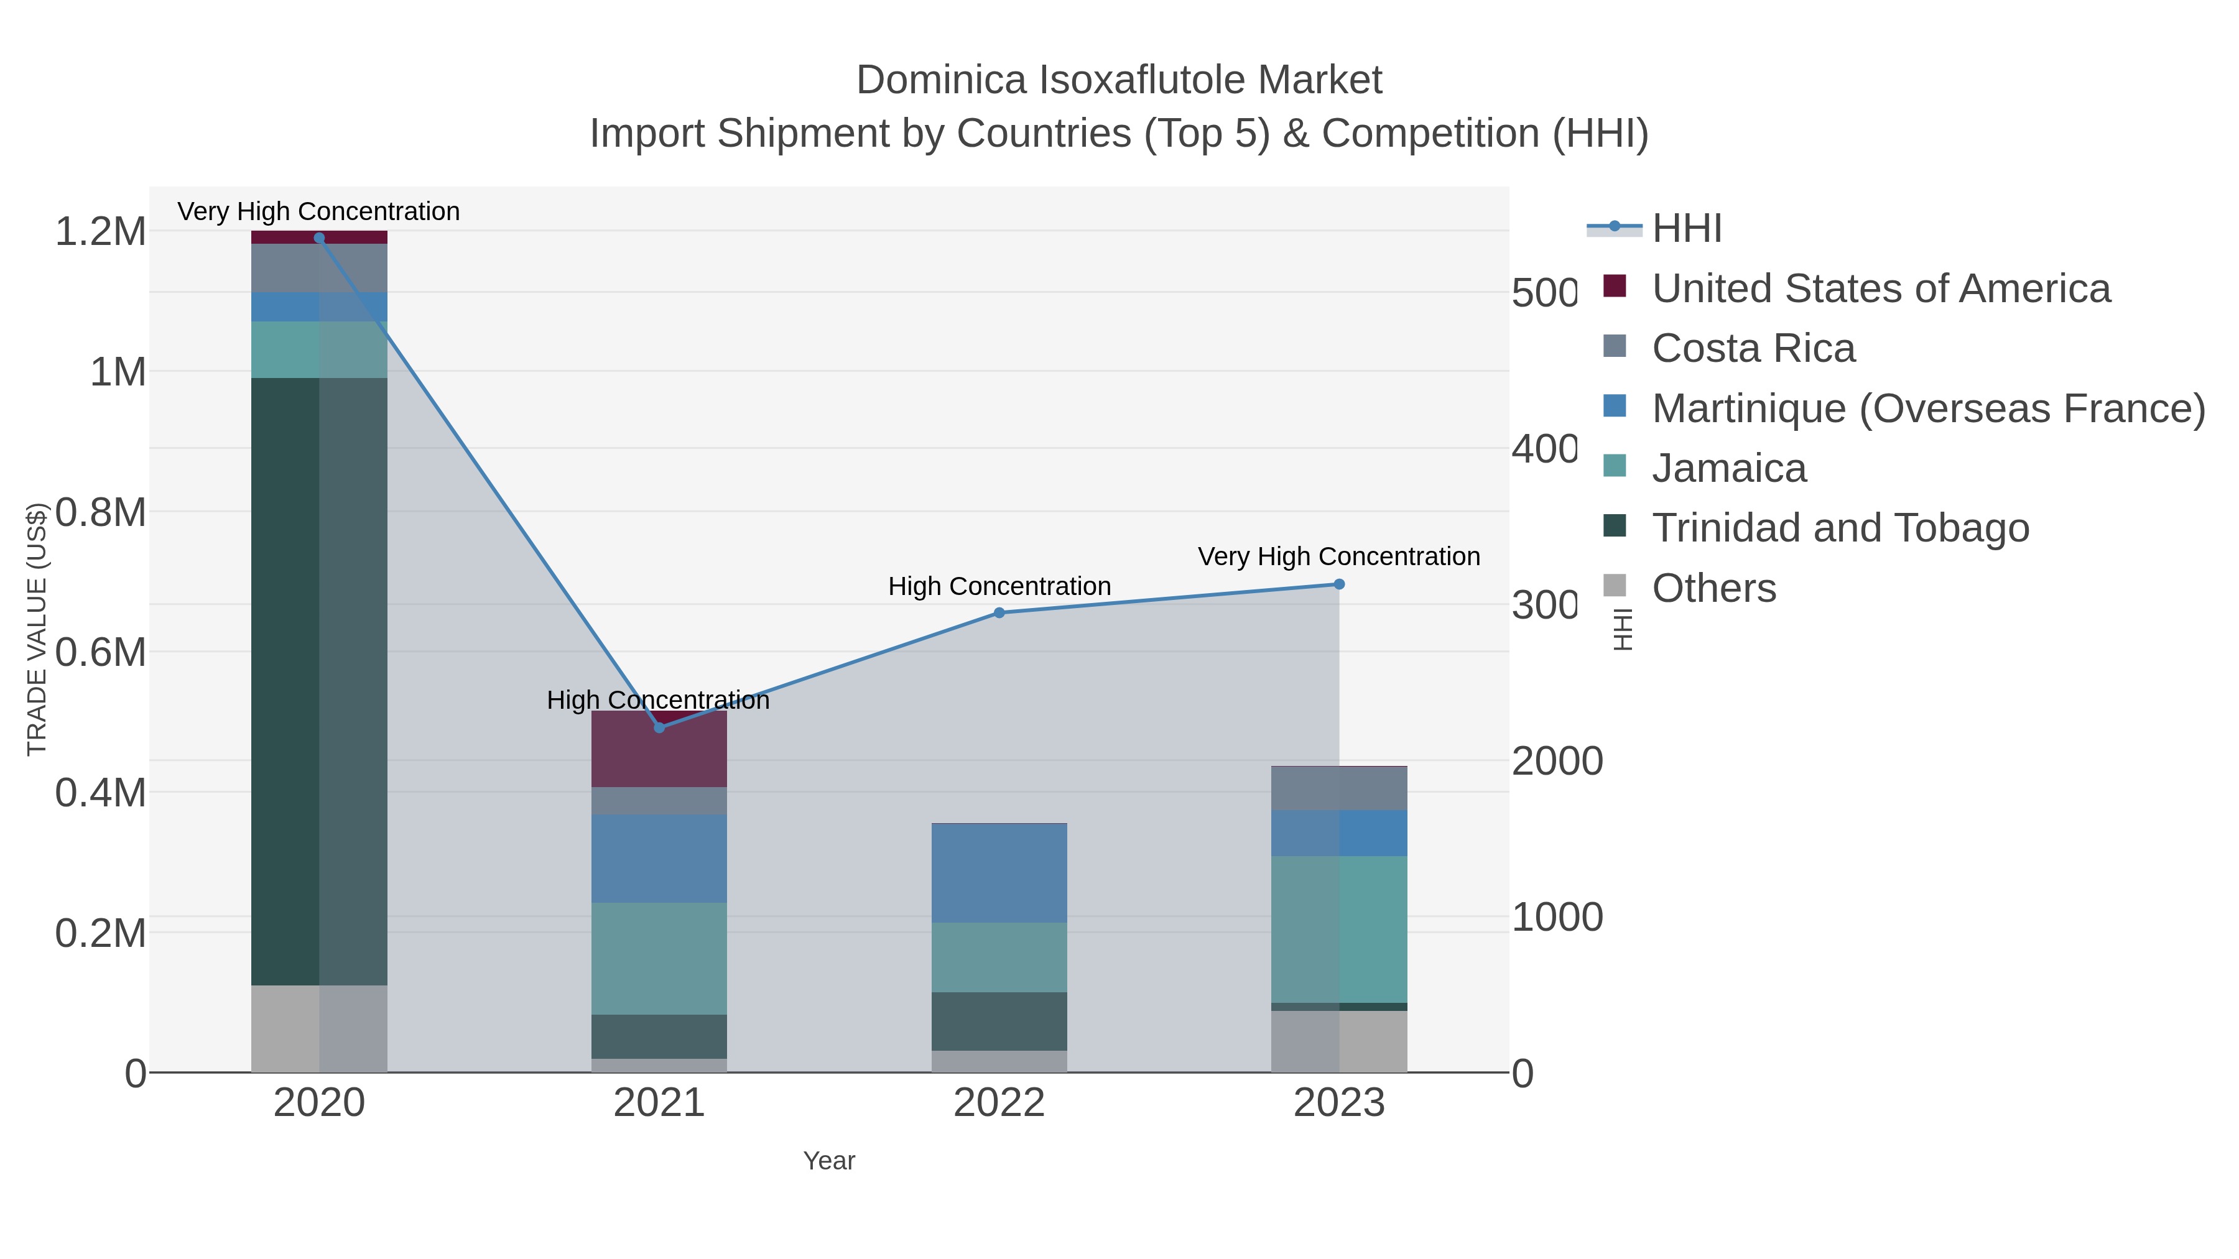Image resolution: width=2239 pixels, height=1259 pixels.
Task: Click the 'High Concentration' annotation above 2021
Action: click(659, 700)
